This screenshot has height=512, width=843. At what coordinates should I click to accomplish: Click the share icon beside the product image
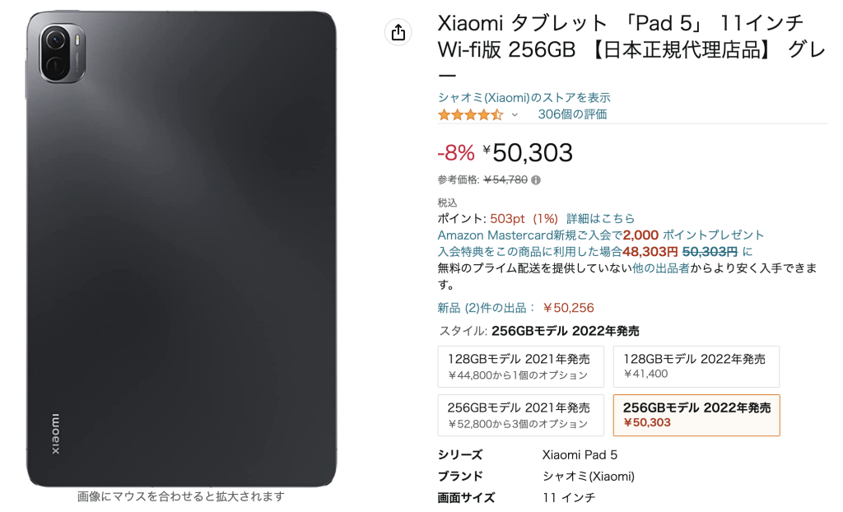pos(398,32)
